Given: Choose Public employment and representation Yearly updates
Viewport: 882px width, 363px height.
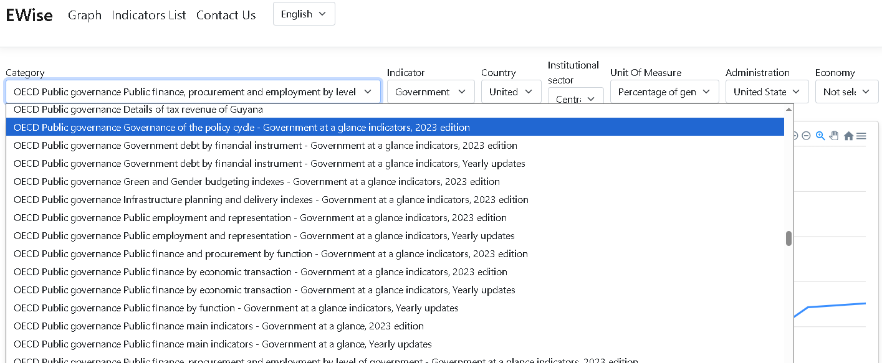Looking at the screenshot, I should coord(395,235).
